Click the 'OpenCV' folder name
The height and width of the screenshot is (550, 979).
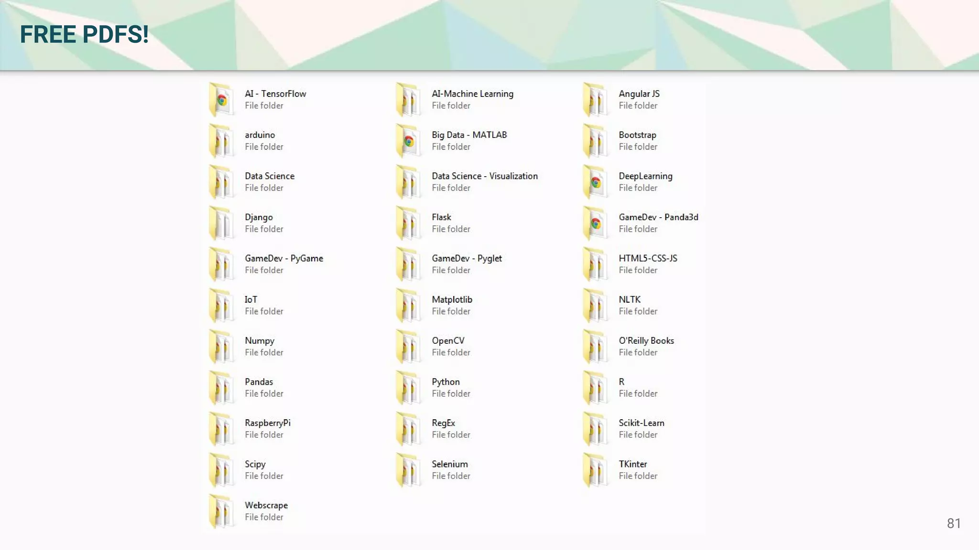pos(448,341)
